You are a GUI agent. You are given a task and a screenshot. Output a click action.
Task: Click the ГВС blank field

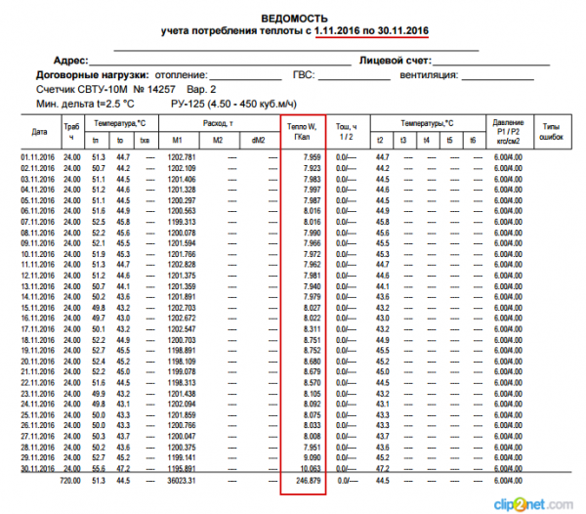[355, 75]
